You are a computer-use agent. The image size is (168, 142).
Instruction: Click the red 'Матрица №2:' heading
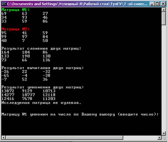click(x=16, y=29)
